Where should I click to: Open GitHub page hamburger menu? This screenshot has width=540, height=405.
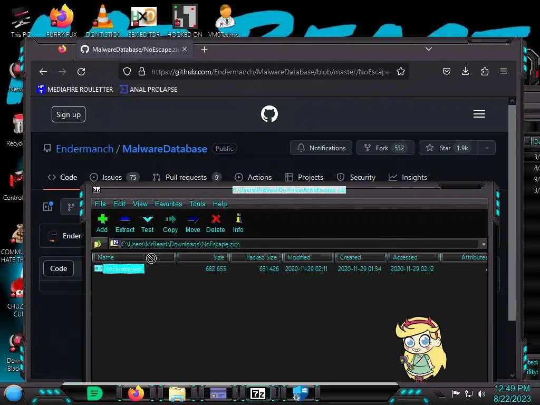479,114
